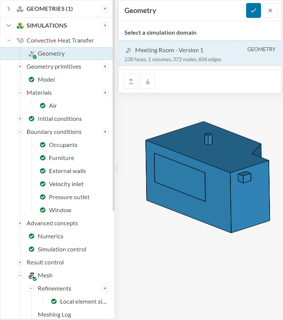
Task: Add a geometry primitive with plus icon
Action: (x=105, y=66)
